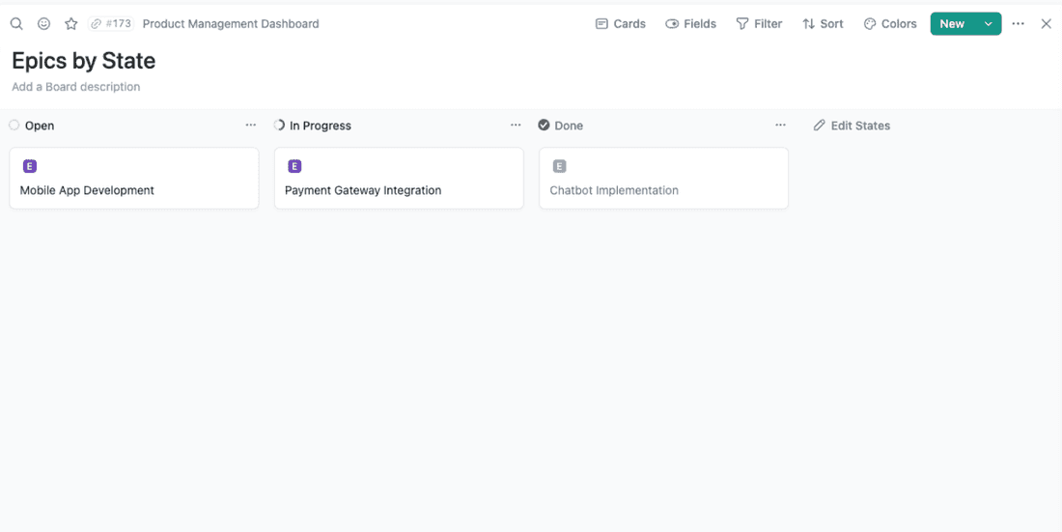Open the Sort menu
1062x532 pixels.
click(823, 24)
